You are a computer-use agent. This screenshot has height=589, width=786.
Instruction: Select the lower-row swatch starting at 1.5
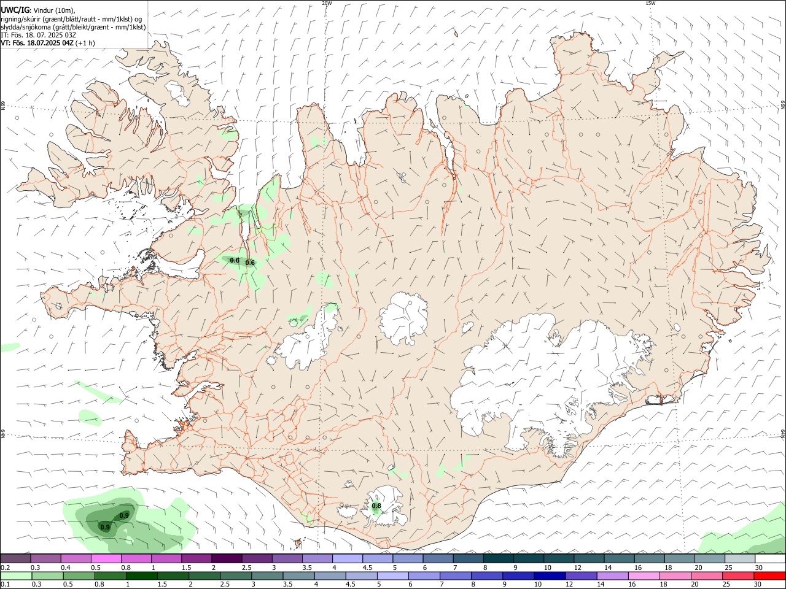point(173,576)
